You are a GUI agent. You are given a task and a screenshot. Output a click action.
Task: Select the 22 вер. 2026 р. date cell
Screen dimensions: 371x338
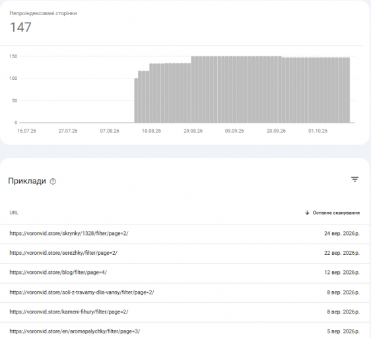tap(342, 253)
